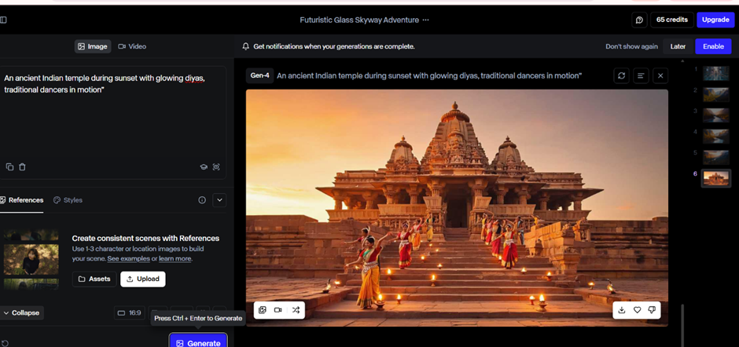The height and width of the screenshot is (347, 739).
Task: Click the reset/undo icon at bottom left
Action: coord(6,343)
